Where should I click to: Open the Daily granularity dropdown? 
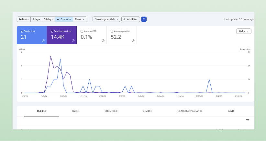point(244,31)
